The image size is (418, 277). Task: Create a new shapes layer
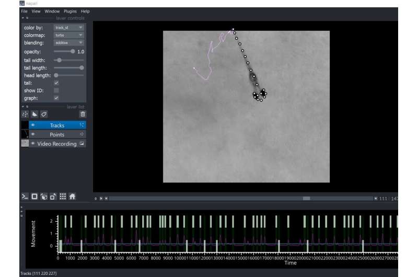(x=34, y=114)
